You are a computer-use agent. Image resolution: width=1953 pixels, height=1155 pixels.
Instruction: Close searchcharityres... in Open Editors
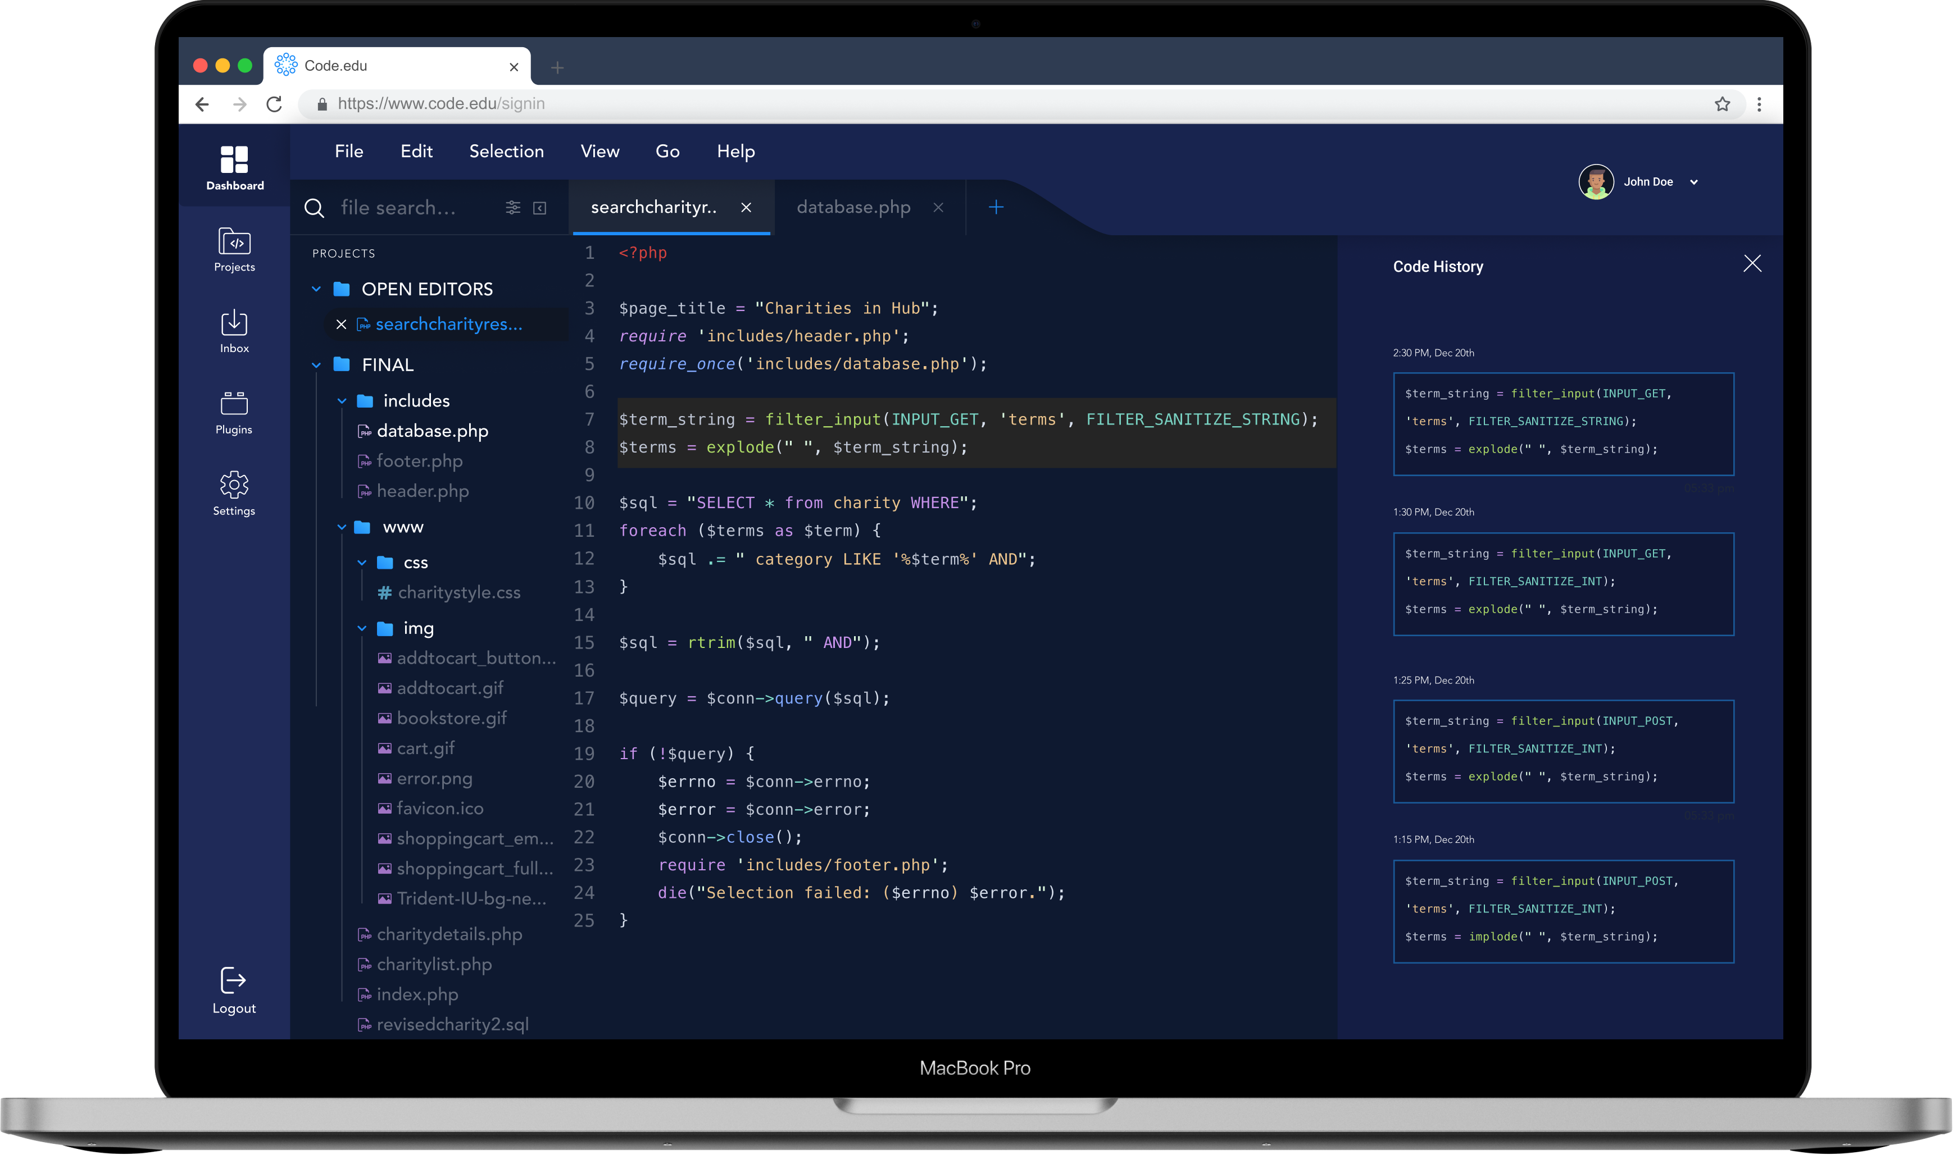tap(341, 325)
